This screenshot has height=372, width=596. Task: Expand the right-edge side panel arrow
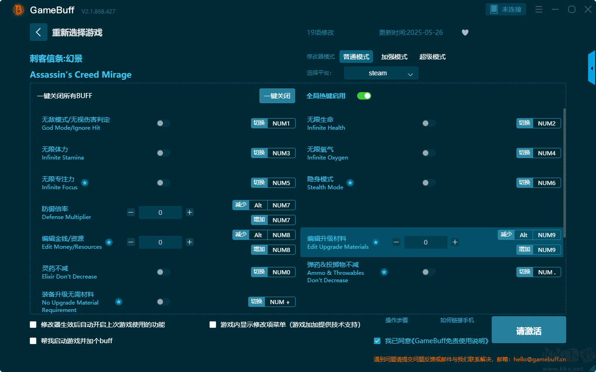[x=592, y=68]
